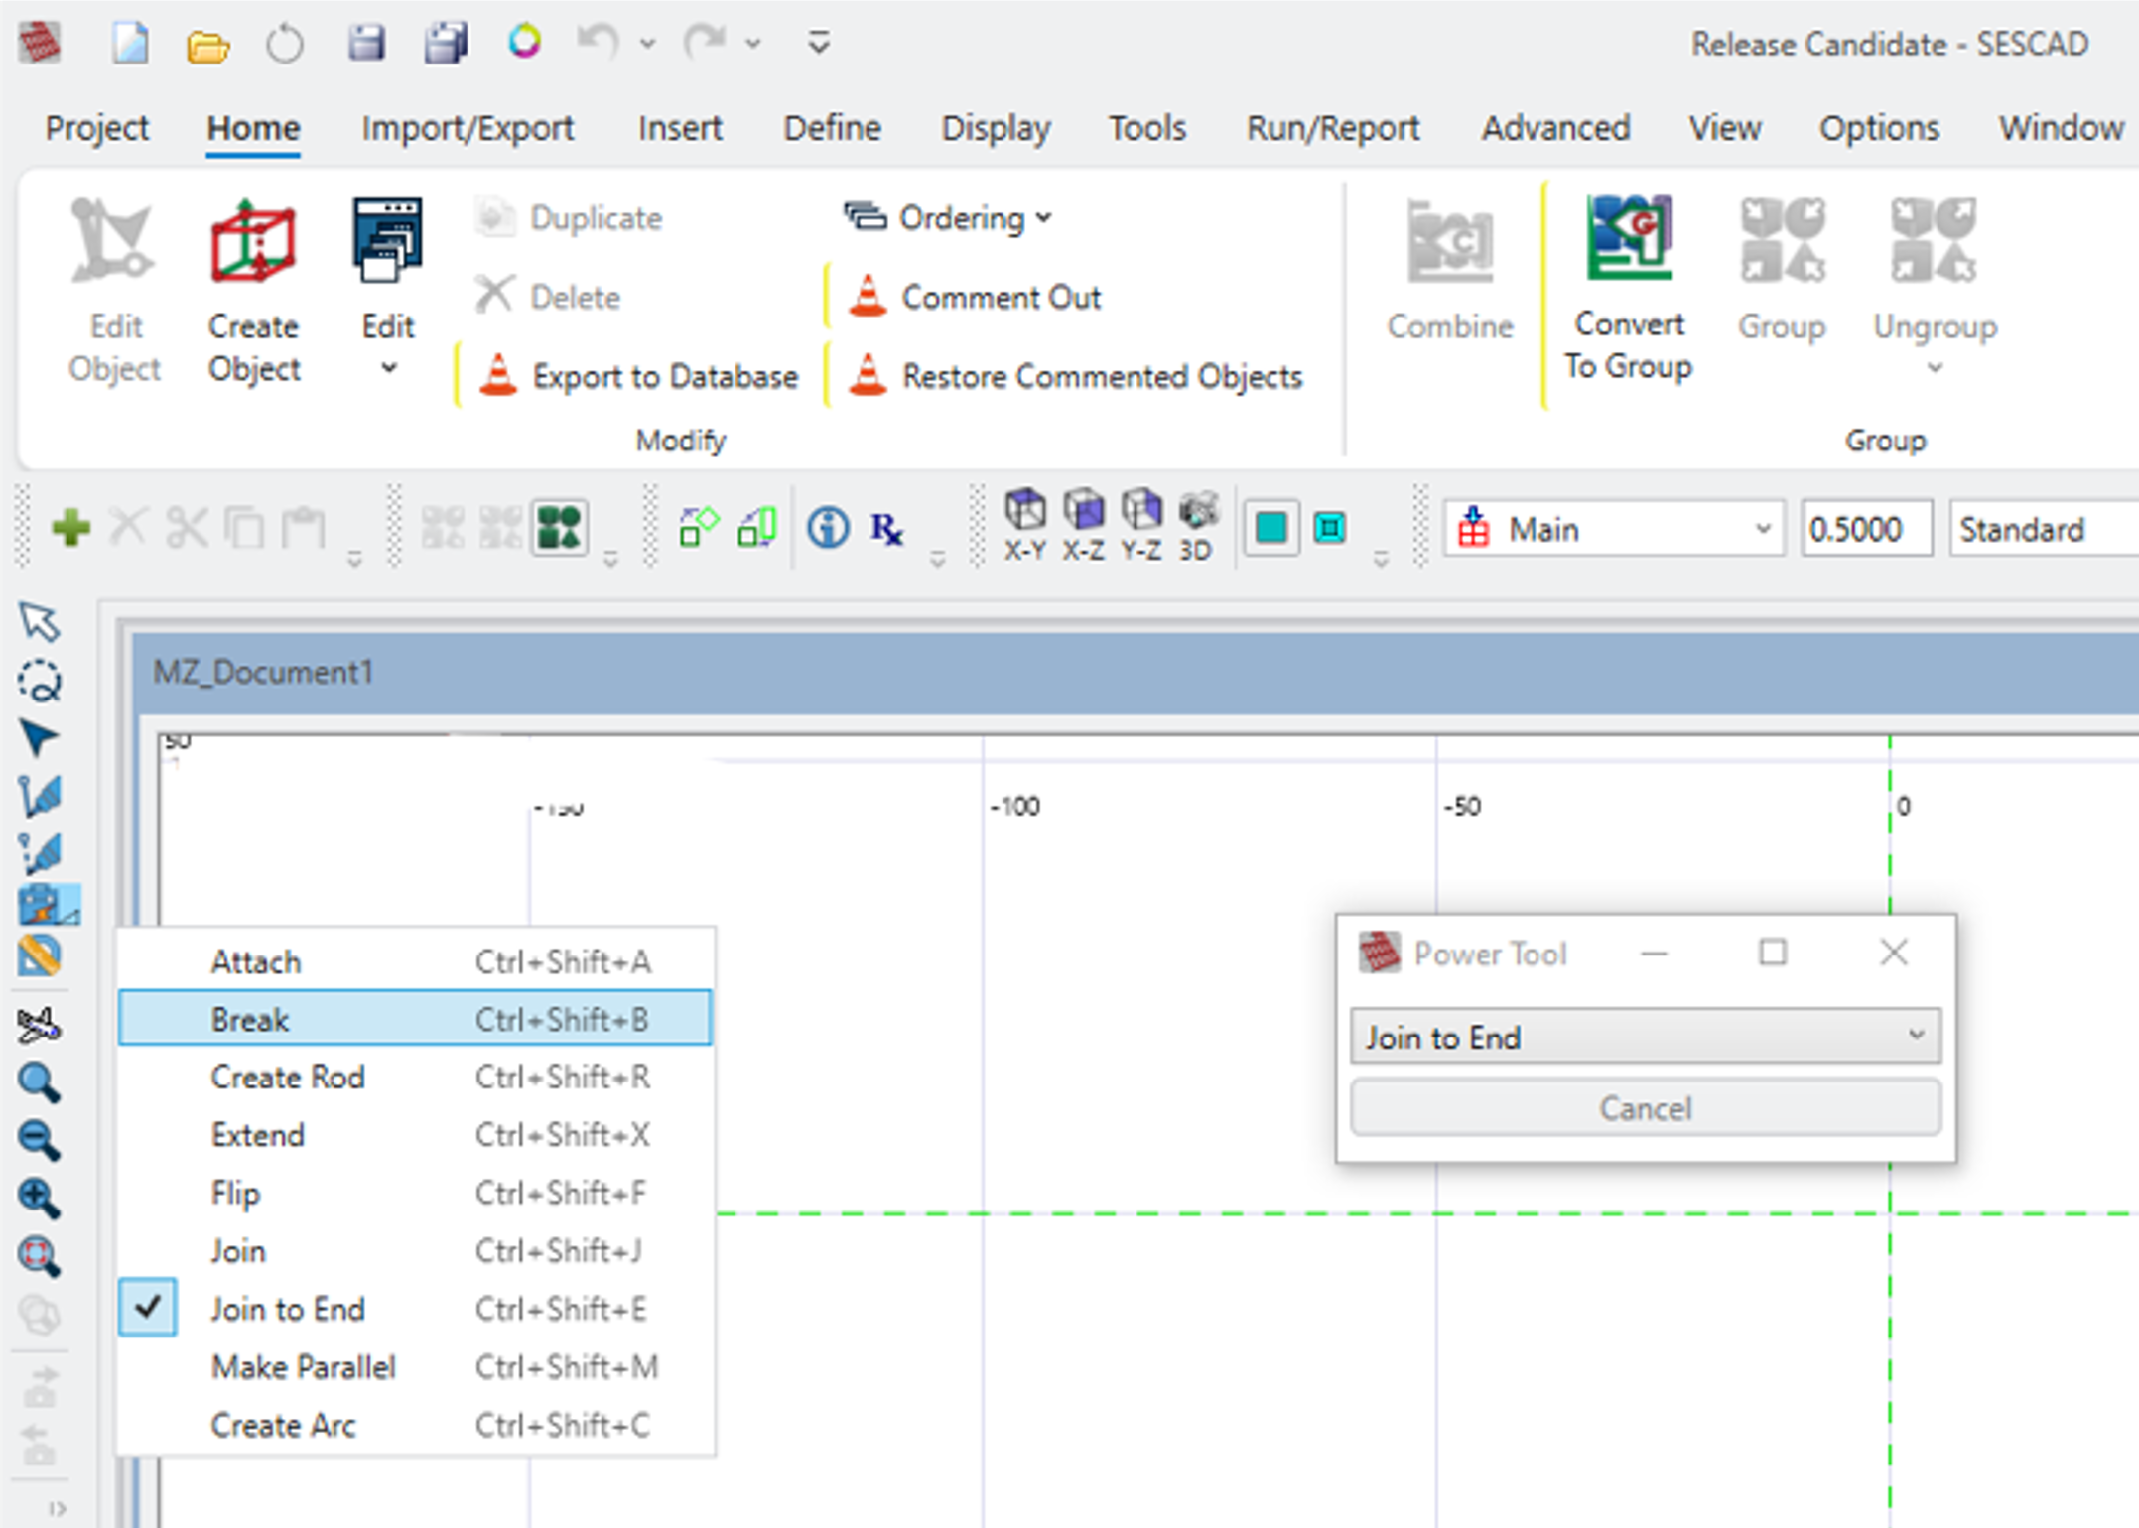The height and width of the screenshot is (1528, 2139).
Task: Click Cancel in Power Tool dialog
Action: (1645, 1107)
